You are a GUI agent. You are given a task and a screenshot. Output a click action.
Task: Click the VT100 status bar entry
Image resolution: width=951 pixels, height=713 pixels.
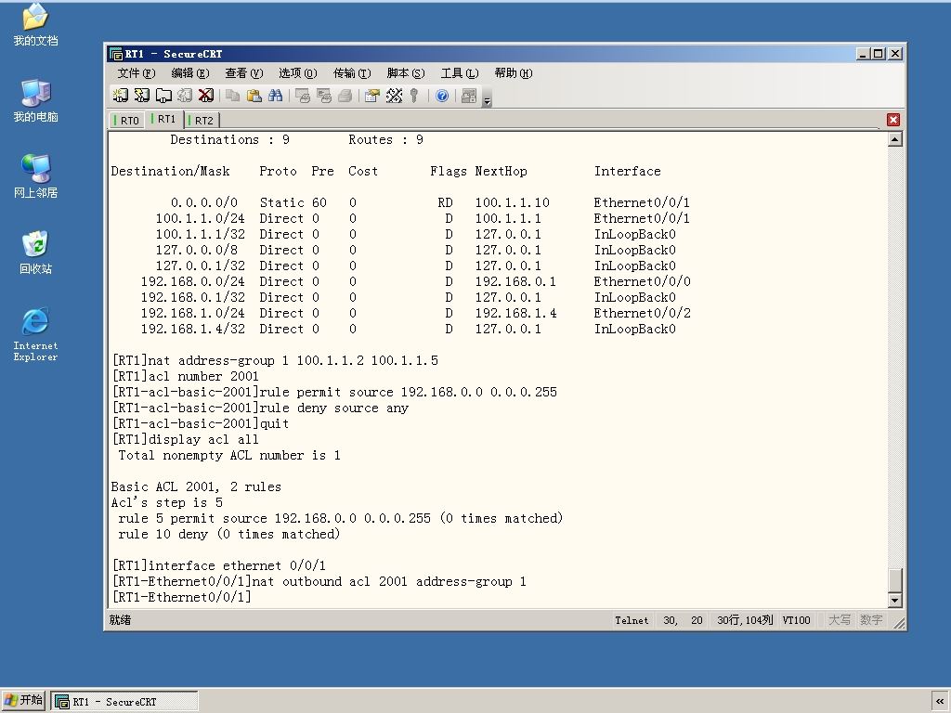pyautogui.click(x=796, y=620)
